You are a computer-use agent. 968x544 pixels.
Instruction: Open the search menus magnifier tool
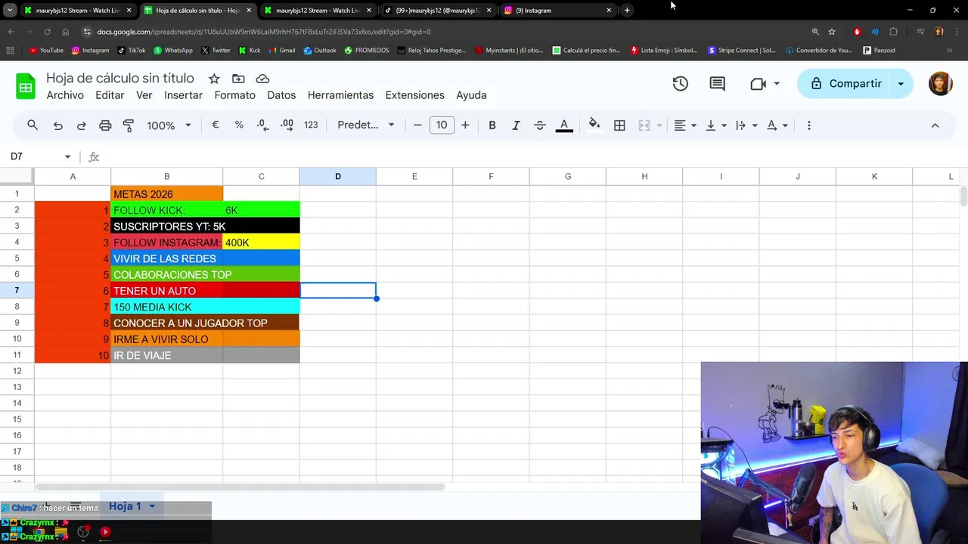click(x=33, y=125)
